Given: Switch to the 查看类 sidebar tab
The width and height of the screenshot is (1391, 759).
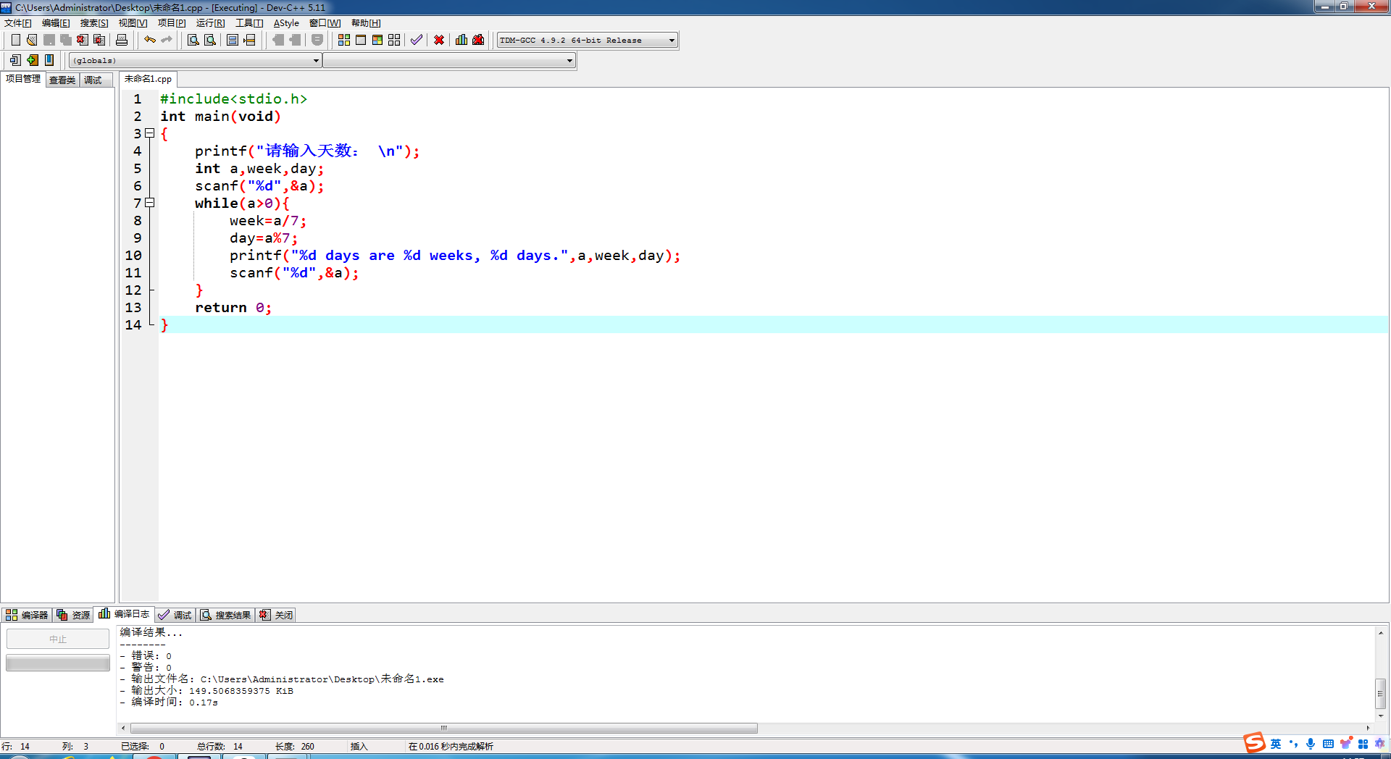Looking at the screenshot, I should [62, 80].
